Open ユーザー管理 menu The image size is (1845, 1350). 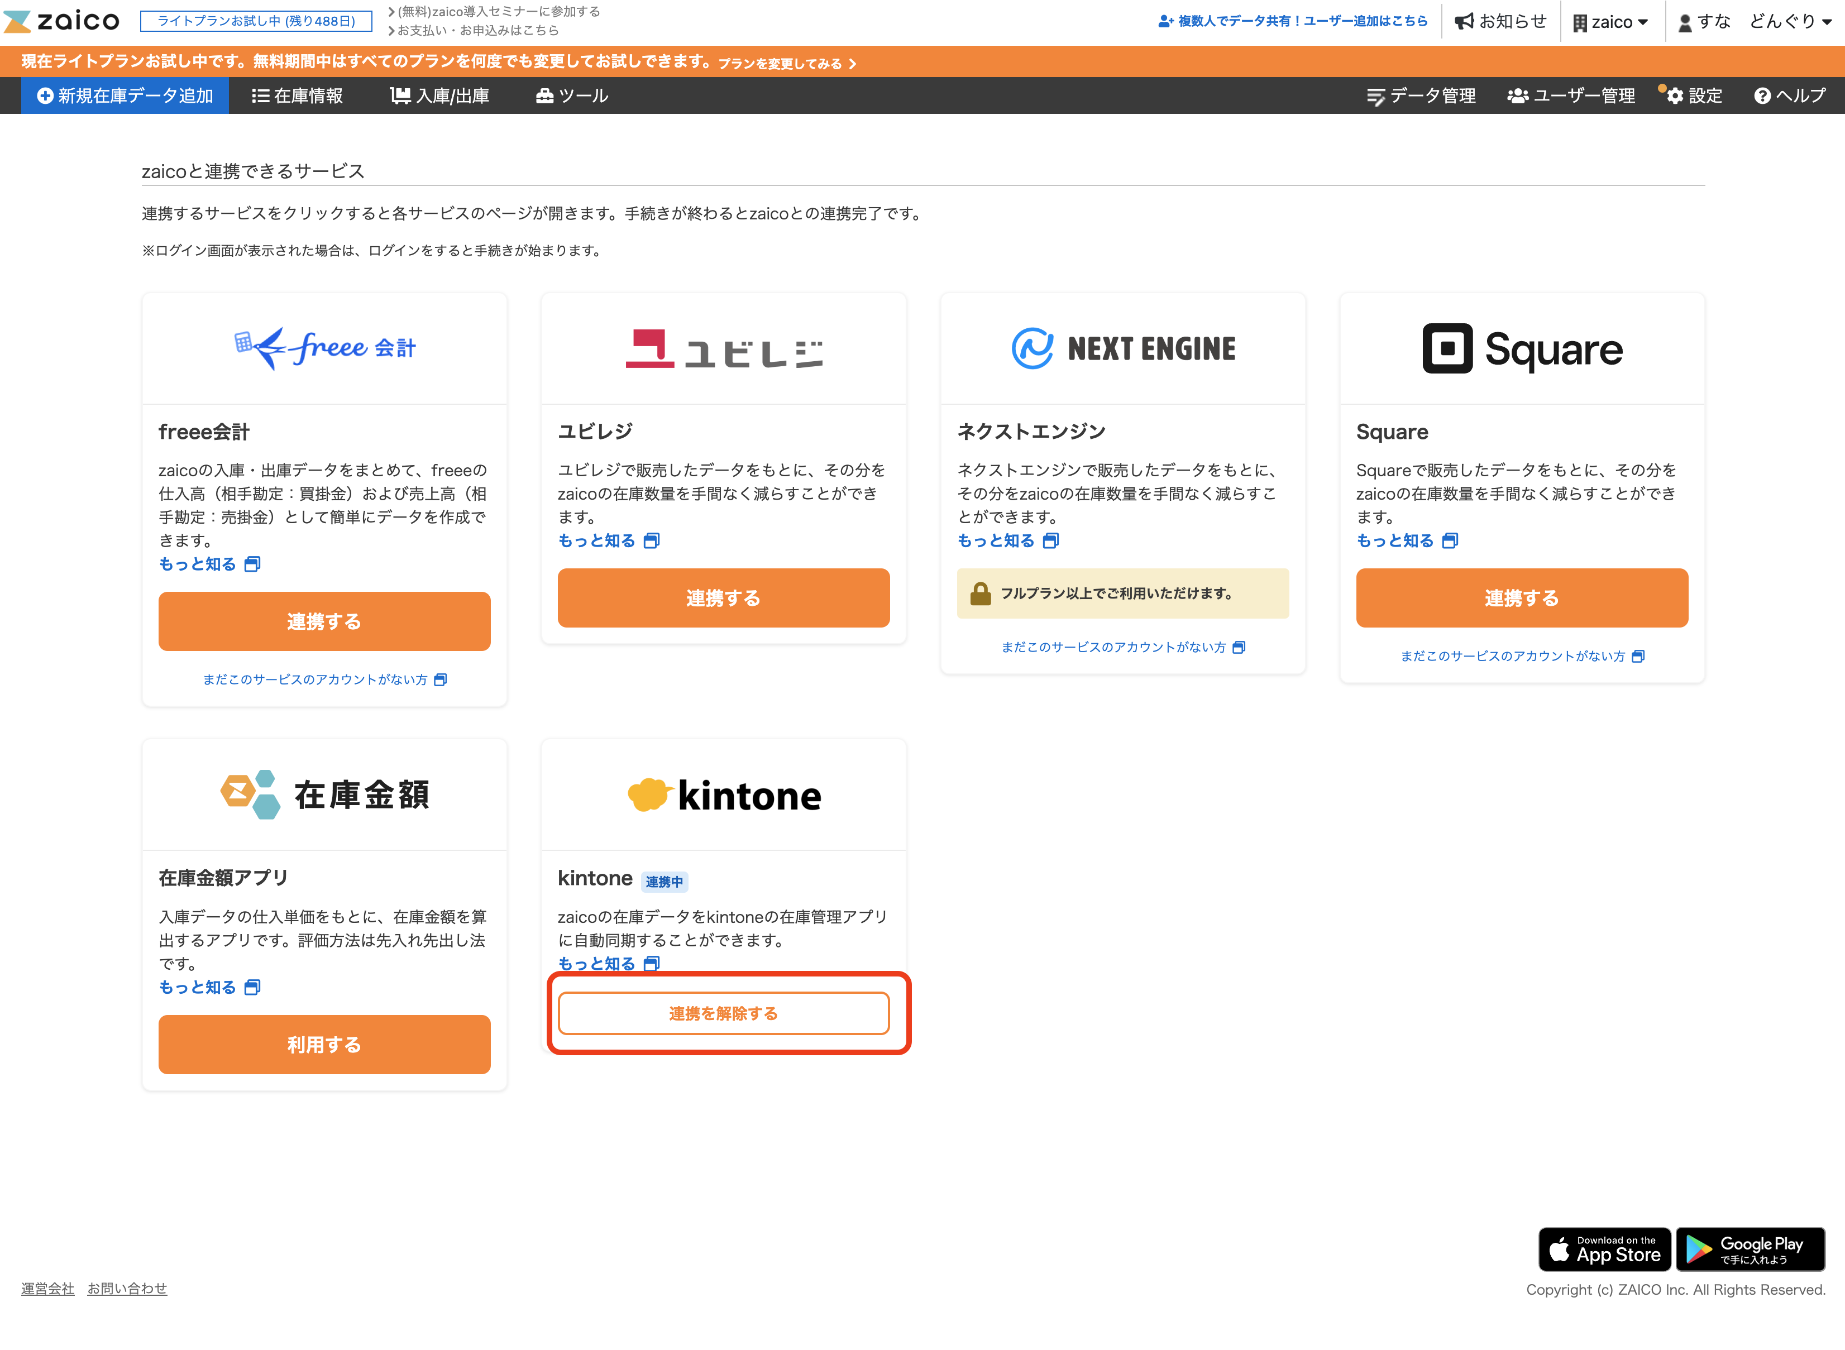pyautogui.click(x=1570, y=95)
